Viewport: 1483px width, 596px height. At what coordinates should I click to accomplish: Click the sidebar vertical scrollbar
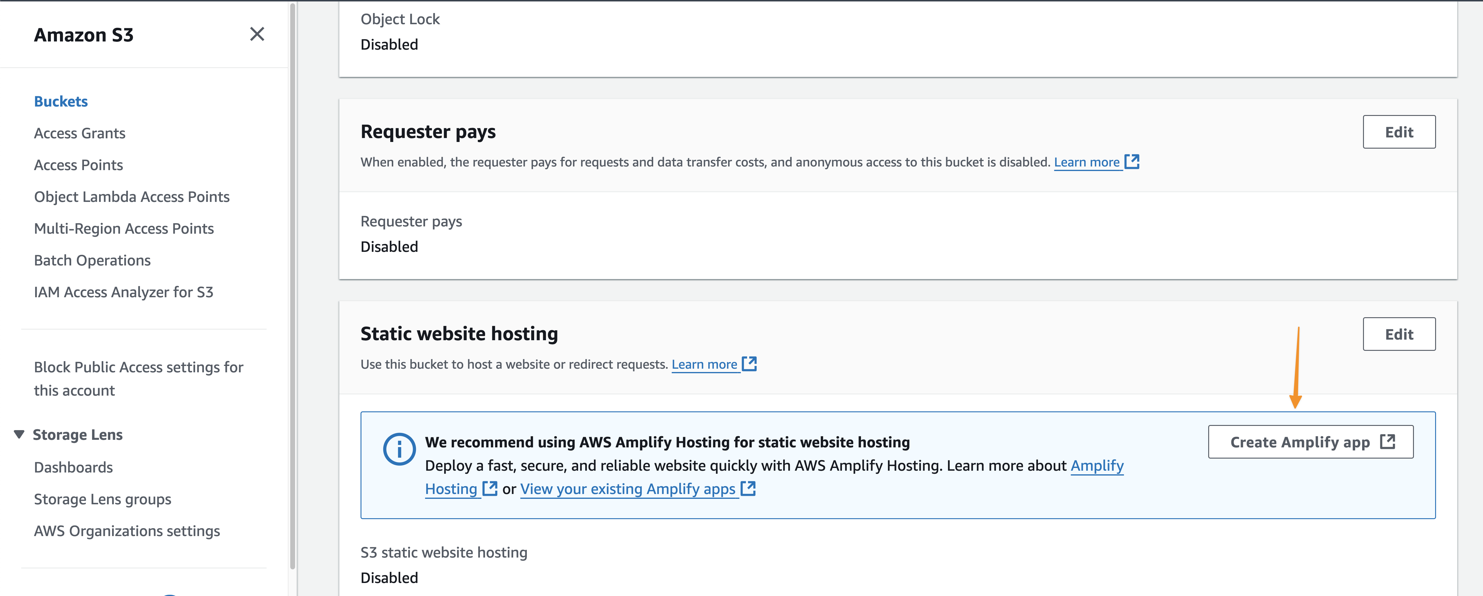point(292,288)
